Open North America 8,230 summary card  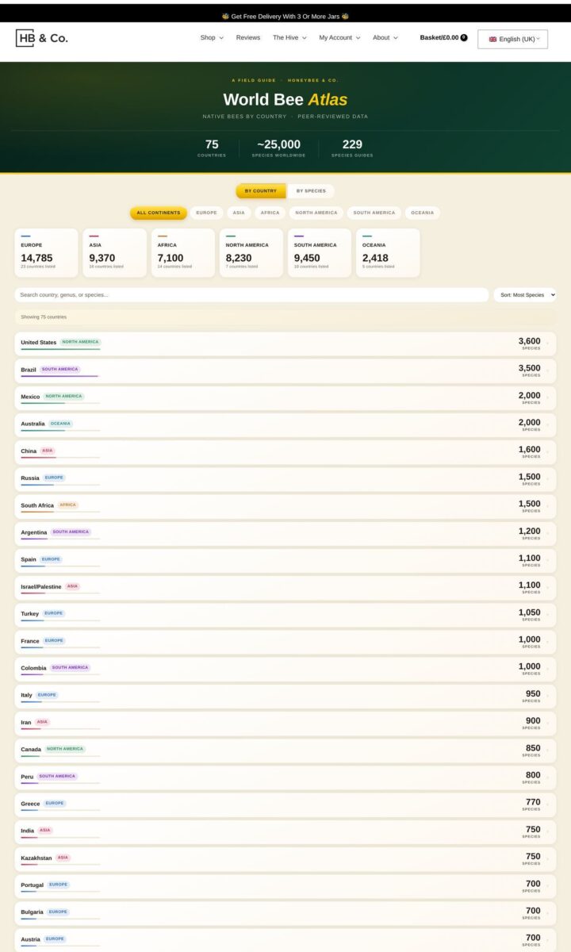(x=251, y=253)
